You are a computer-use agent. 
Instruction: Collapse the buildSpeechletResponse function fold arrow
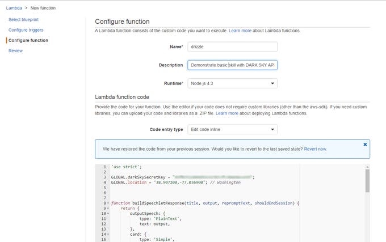click(107, 202)
